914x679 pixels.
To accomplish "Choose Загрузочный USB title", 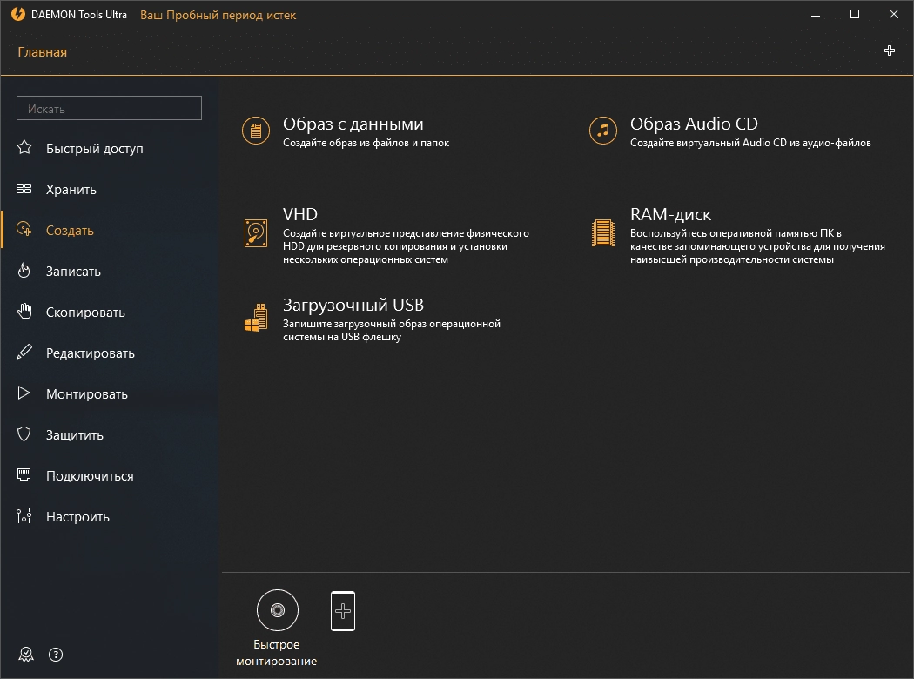I will (x=353, y=305).
